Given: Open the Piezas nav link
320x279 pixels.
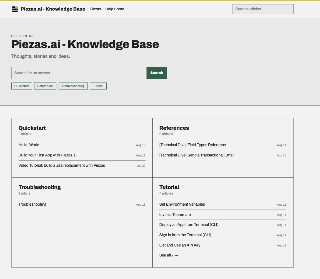Looking at the screenshot, I should point(95,9).
